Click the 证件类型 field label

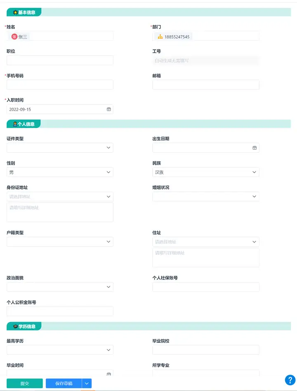click(x=15, y=139)
